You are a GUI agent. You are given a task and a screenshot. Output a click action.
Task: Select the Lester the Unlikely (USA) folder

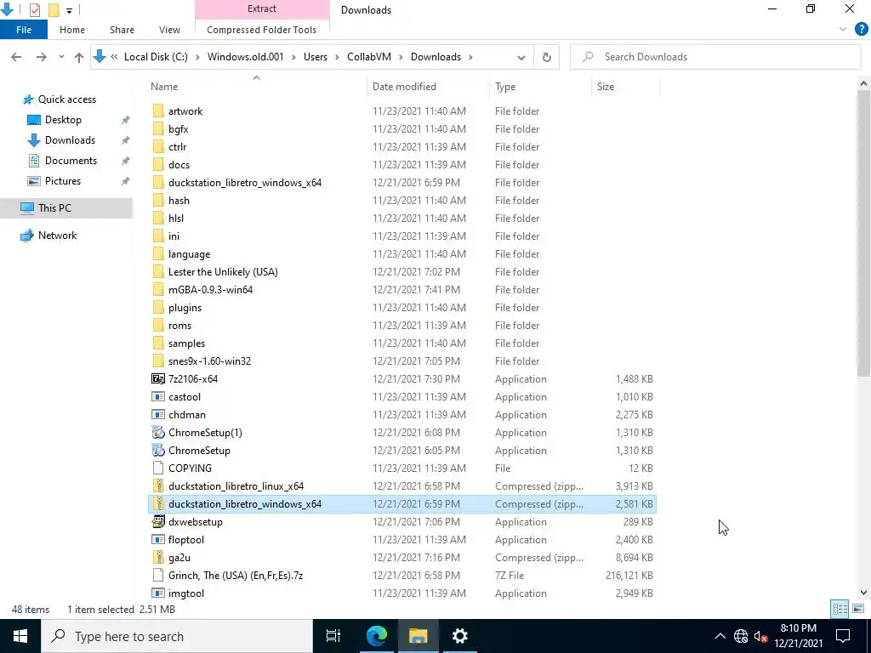click(x=223, y=272)
